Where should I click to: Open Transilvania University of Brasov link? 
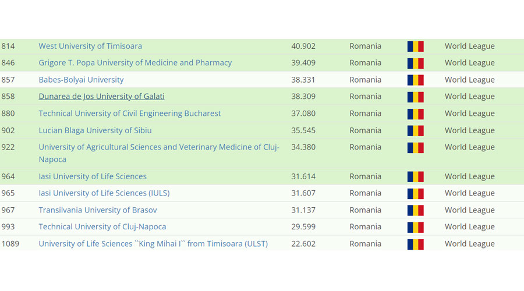98,210
